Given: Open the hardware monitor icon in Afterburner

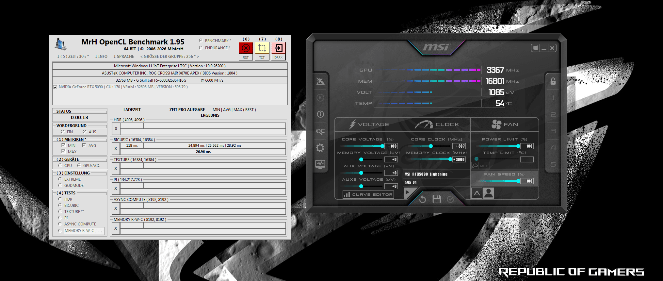Looking at the screenshot, I should tap(320, 164).
